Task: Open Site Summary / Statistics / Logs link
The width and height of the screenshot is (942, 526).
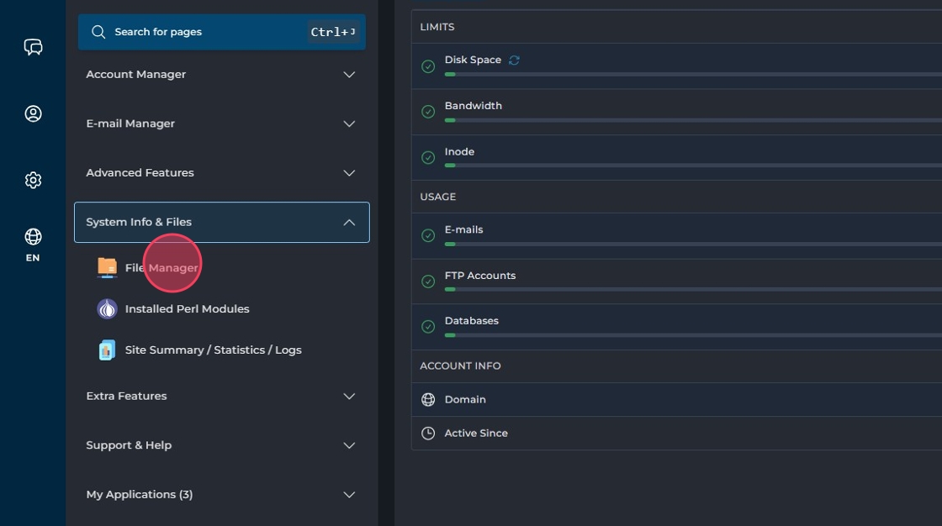Action: pyautogui.click(x=213, y=350)
